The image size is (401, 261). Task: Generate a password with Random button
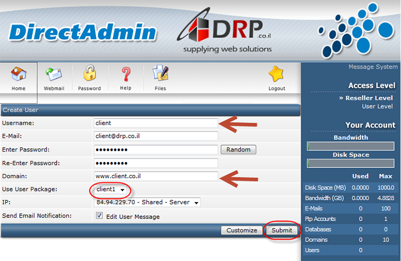(238, 149)
